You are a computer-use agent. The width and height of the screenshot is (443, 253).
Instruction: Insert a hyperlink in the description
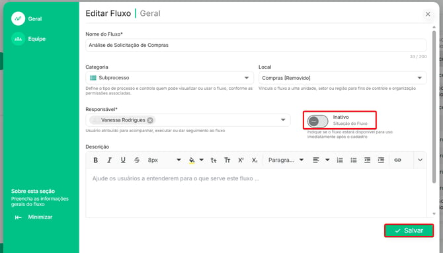click(397, 160)
